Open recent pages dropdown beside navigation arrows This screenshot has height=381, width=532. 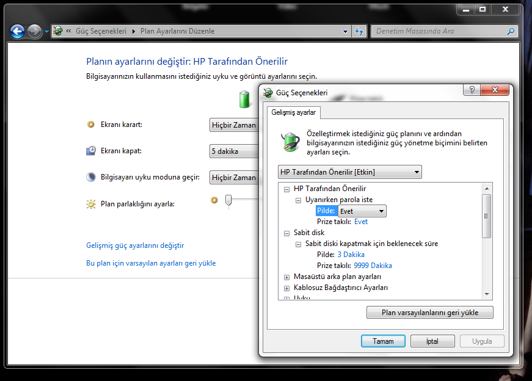pyautogui.click(x=46, y=32)
